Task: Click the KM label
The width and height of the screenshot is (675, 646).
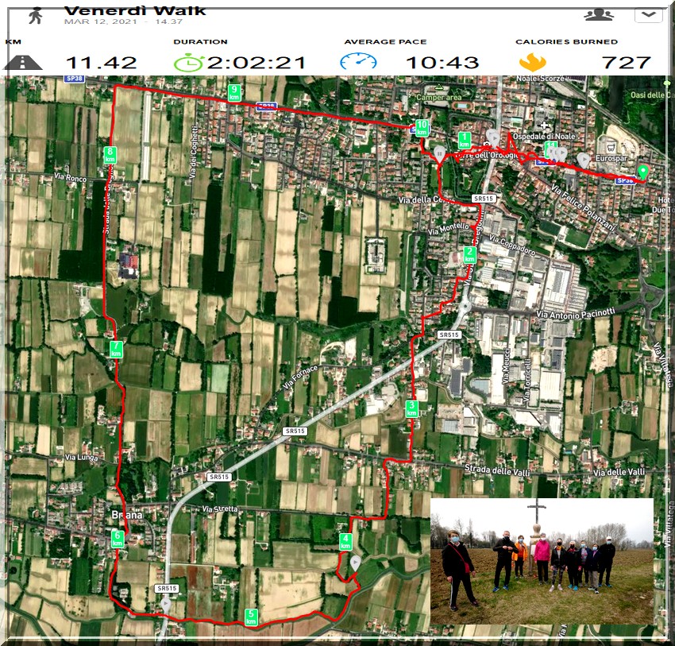Action: click(13, 42)
